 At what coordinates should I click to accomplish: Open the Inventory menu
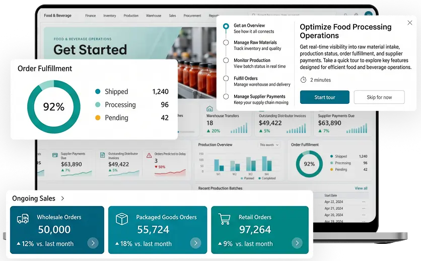110,16
